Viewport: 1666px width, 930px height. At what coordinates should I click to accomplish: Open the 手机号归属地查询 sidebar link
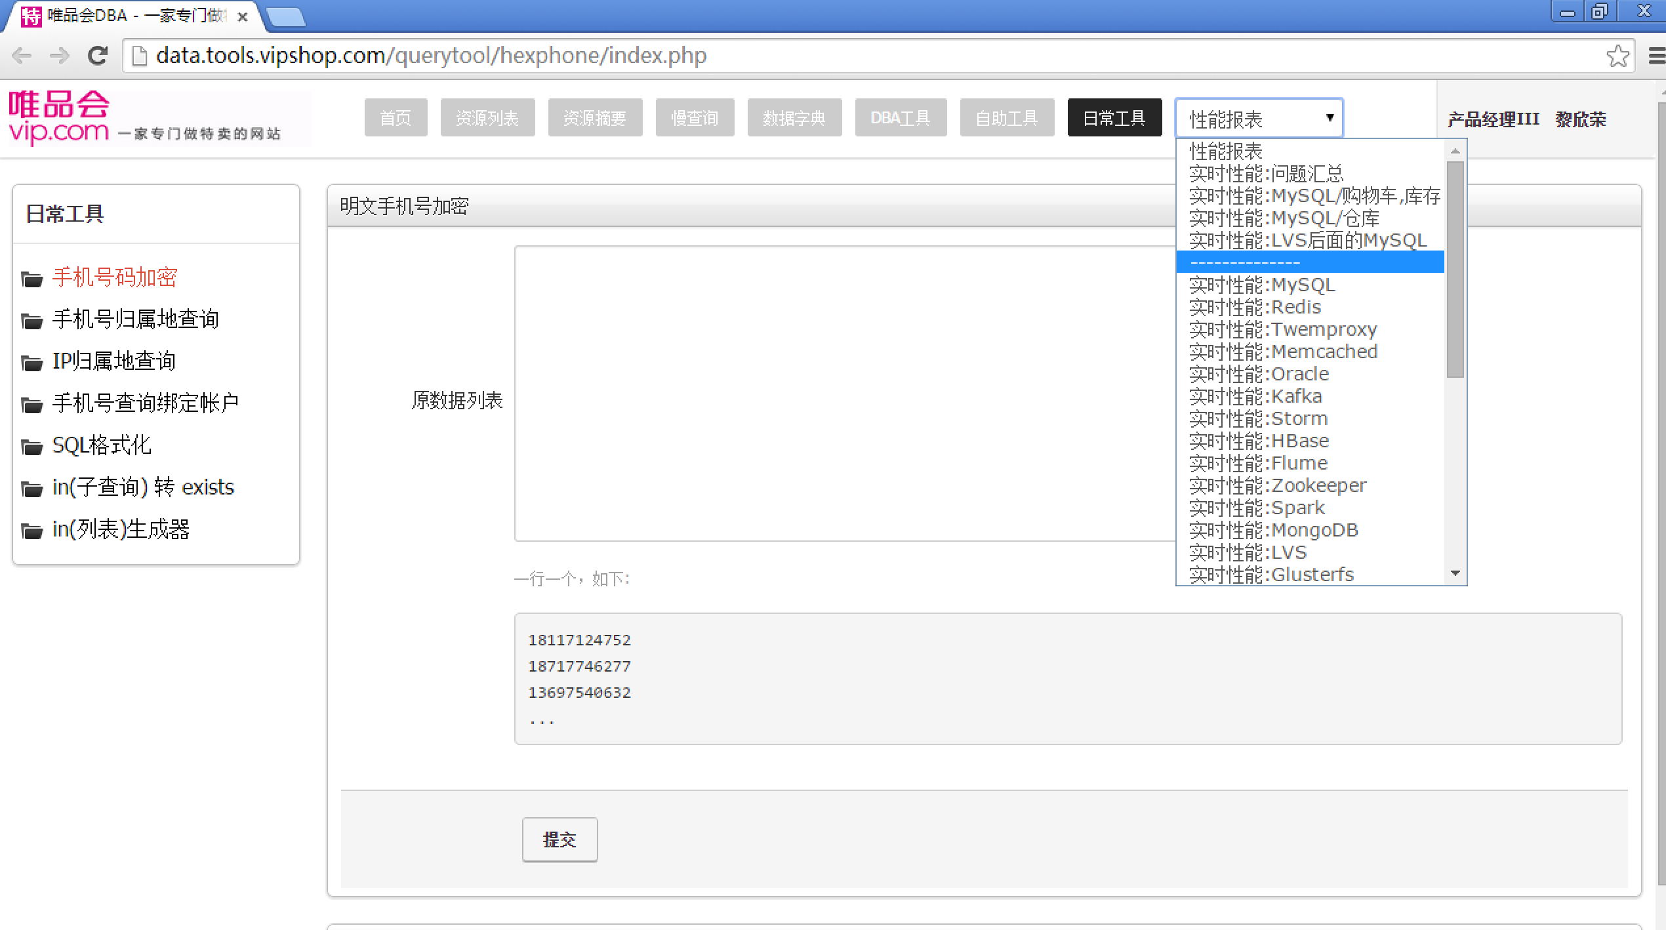click(136, 319)
